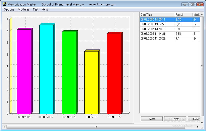This screenshot has width=206, height=131.
Task: Open the Test menu
Action: [36, 9]
